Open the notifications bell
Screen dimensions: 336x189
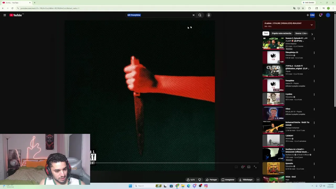click(x=321, y=15)
